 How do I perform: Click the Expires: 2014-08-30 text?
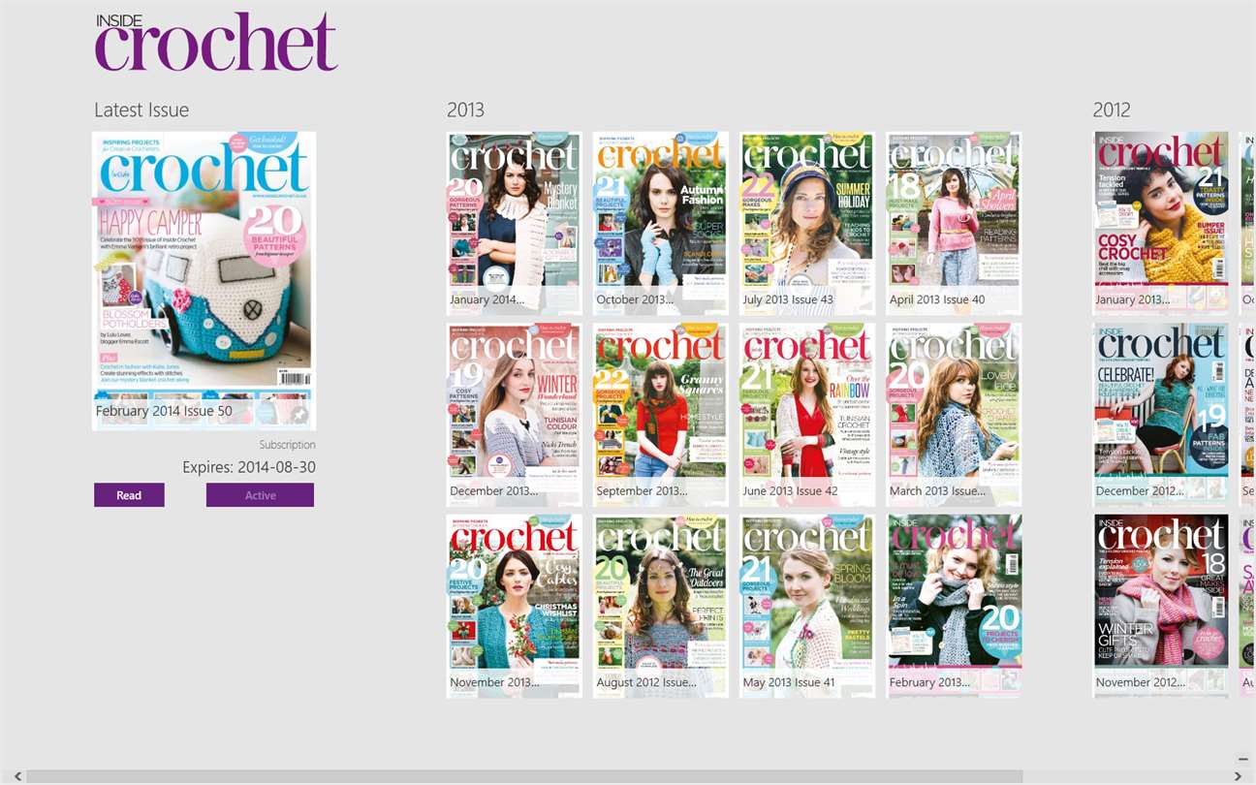coord(249,467)
